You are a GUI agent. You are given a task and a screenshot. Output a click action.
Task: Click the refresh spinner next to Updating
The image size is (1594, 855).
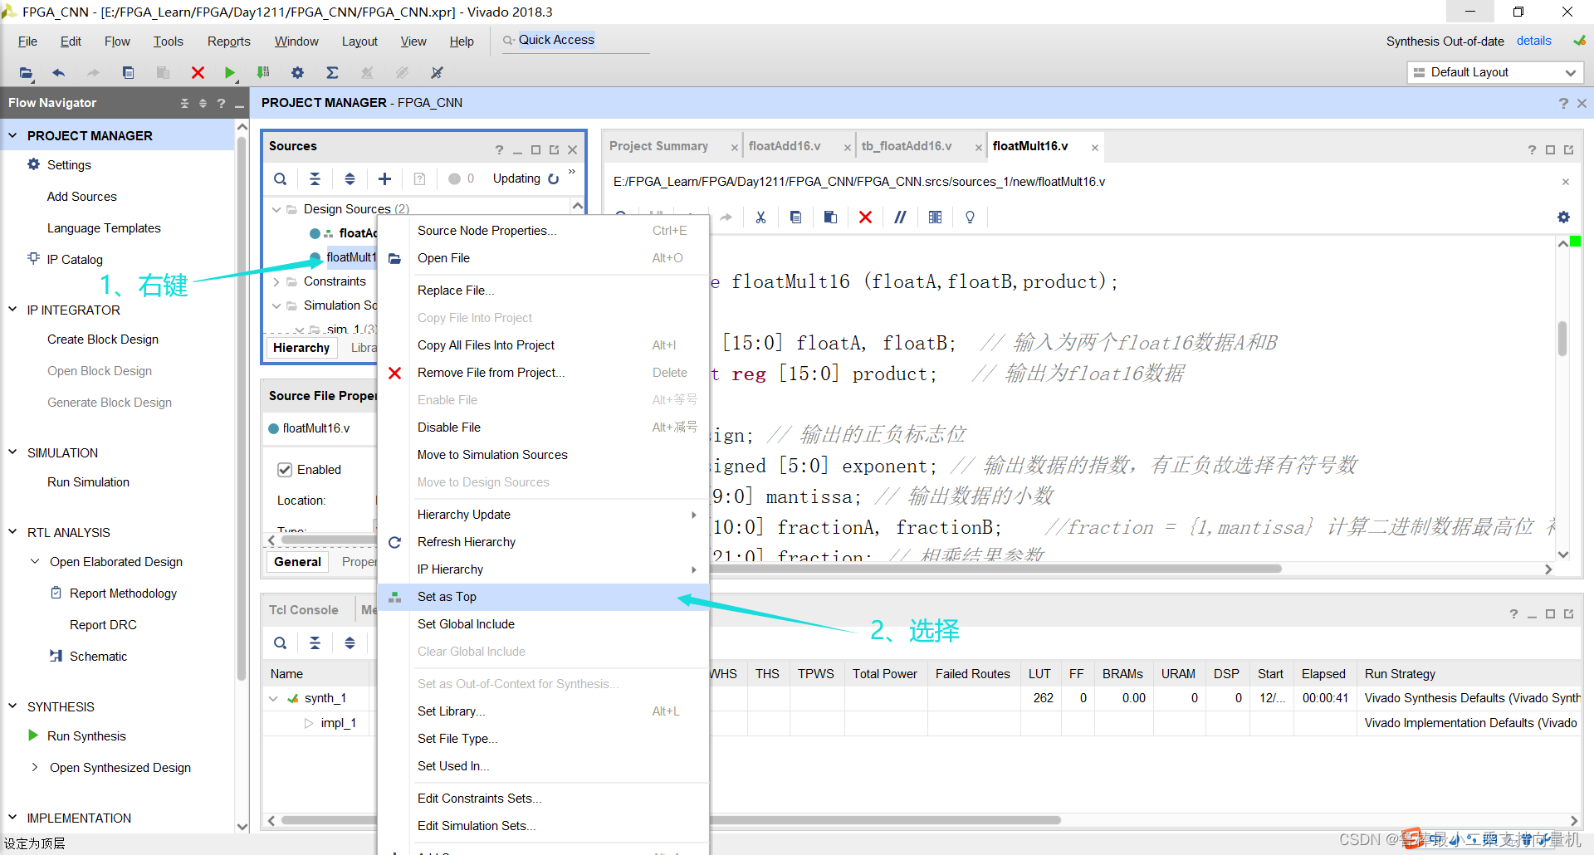click(554, 178)
